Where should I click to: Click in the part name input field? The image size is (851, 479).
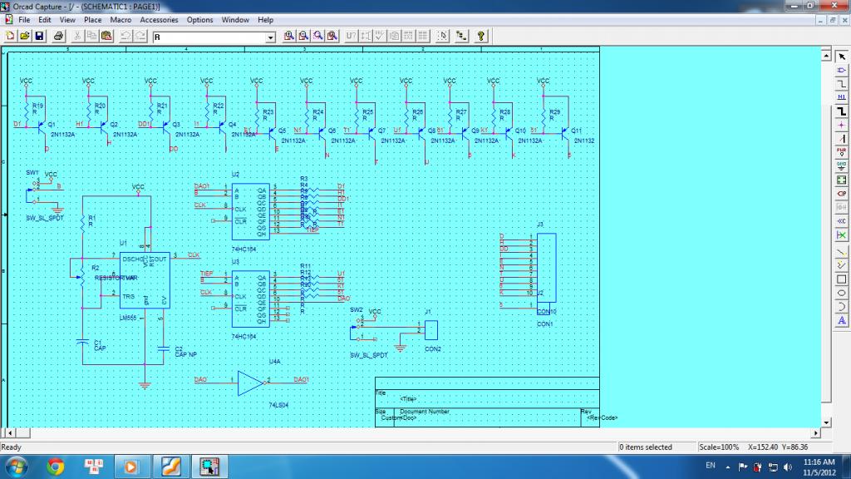[x=208, y=37]
